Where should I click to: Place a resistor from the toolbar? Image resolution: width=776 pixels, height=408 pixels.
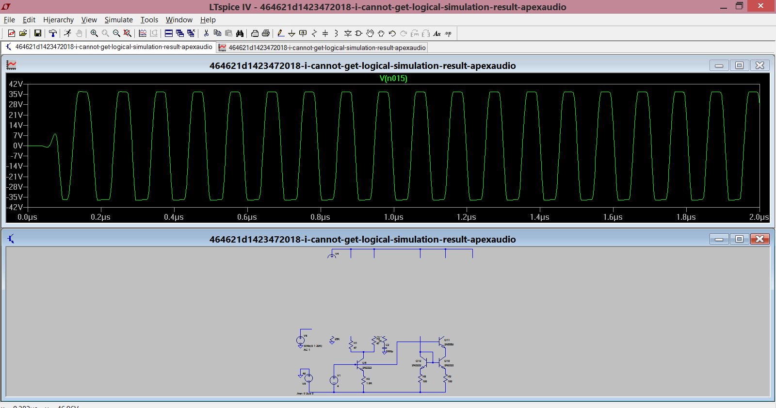(x=314, y=33)
